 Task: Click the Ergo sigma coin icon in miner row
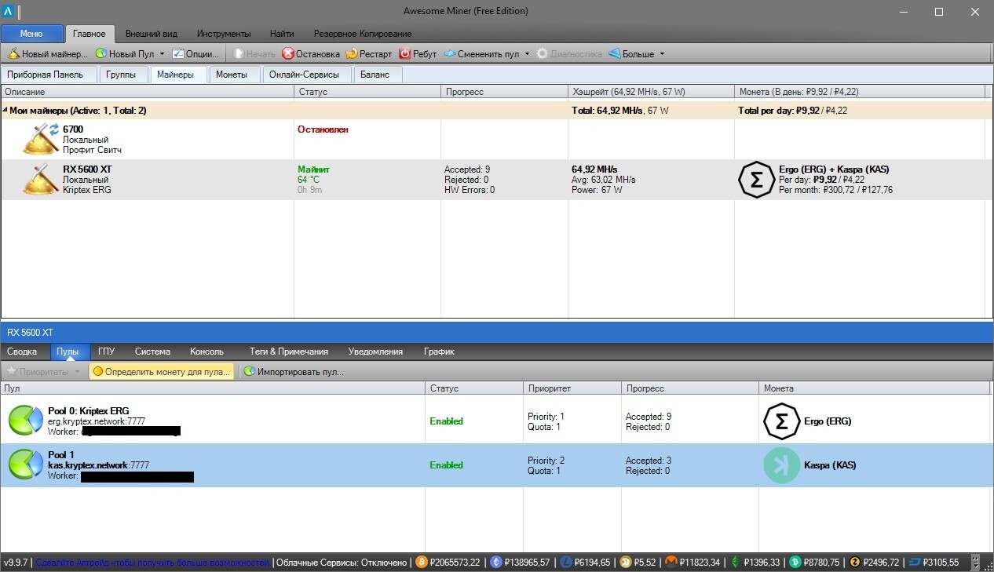tap(756, 180)
